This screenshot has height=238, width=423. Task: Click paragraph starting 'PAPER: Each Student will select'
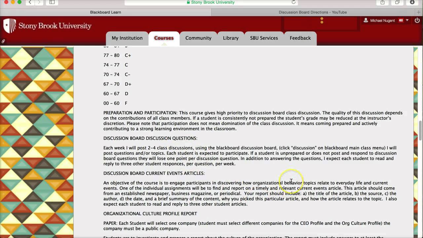[x=247, y=226]
